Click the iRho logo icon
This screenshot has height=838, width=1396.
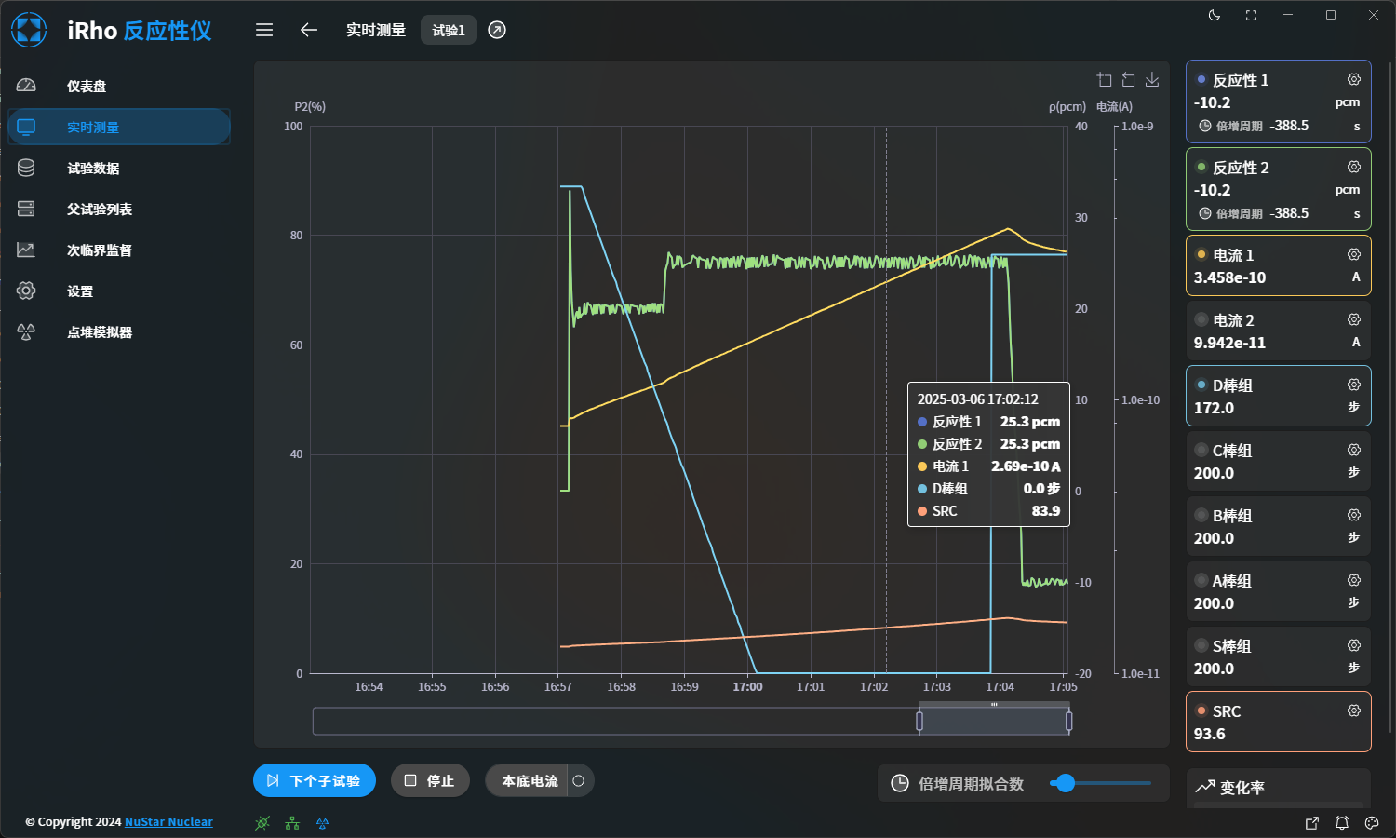tap(29, 30)
